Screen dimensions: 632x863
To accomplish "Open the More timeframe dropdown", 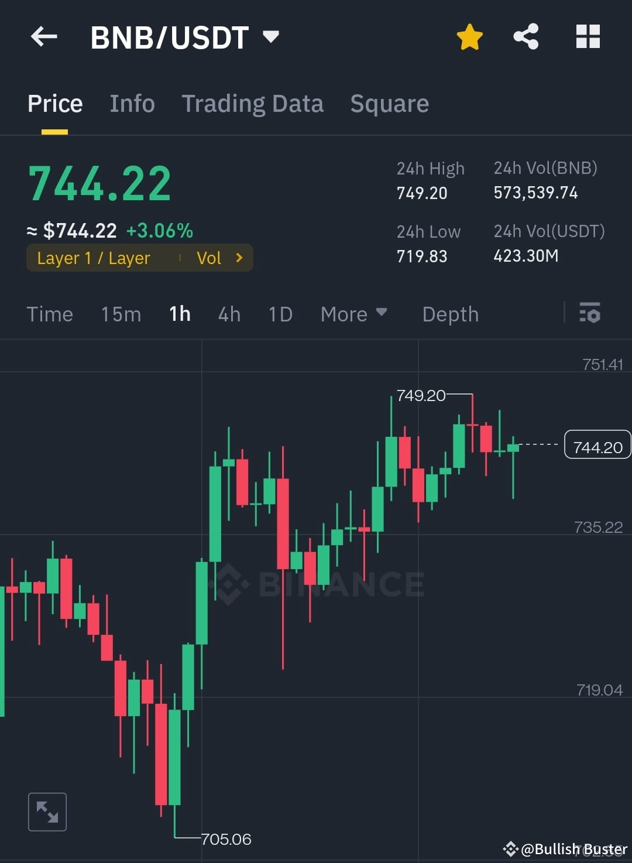I will click(x=353, y=314).
